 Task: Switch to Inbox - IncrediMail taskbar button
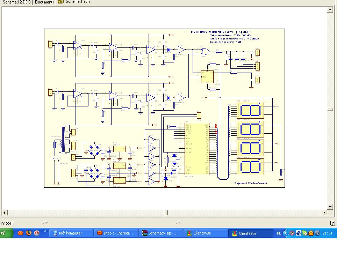[x=116, y=233]
